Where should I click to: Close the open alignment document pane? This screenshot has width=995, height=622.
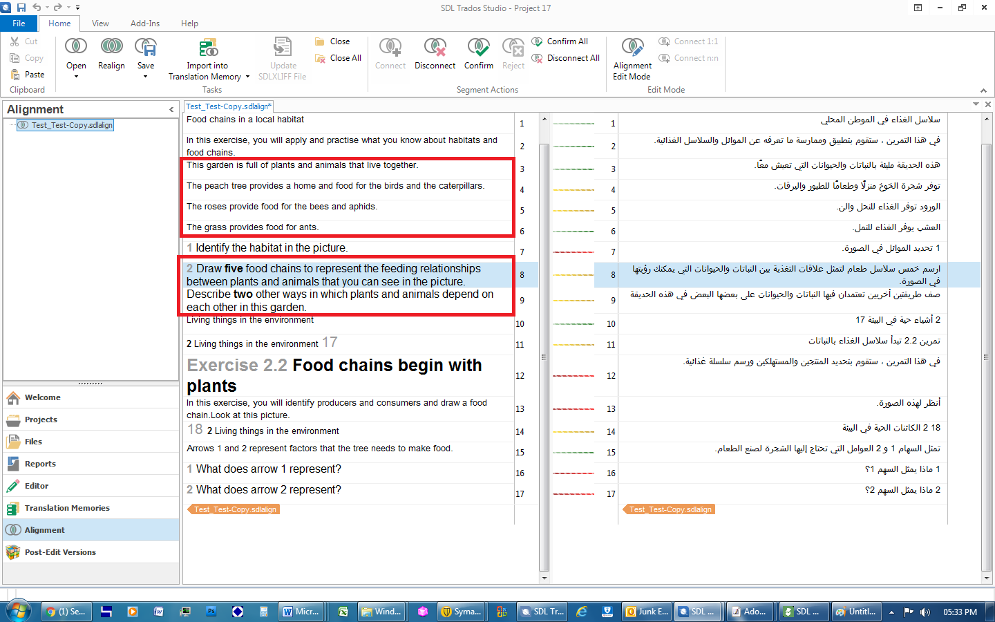pyautogui.click(x=988, y=104)
